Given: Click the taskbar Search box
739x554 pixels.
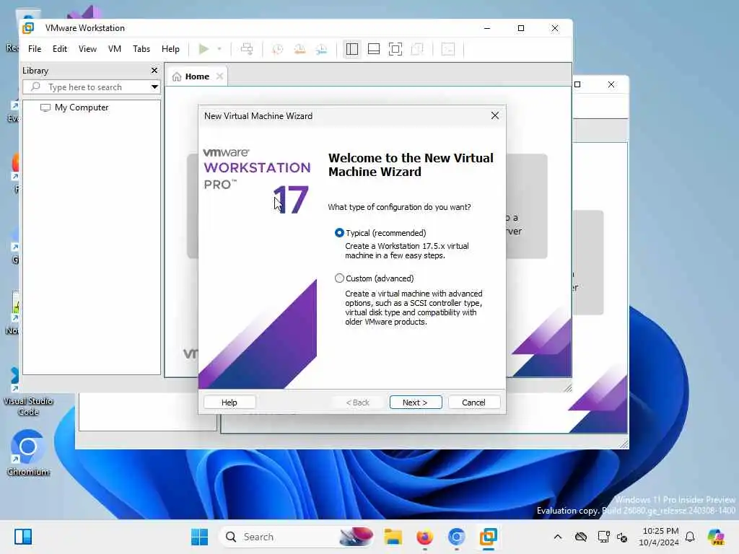Looking at the screenshot, I should [297, 537].
